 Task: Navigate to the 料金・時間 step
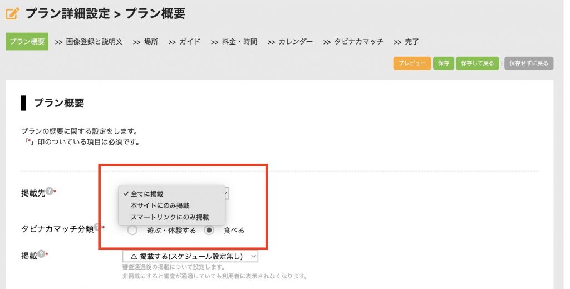coord(239,42)
